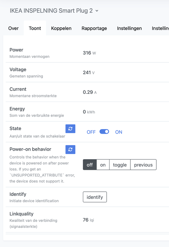The image size is (169, 247).
Task: Open the Koppelen tab
Action: tap(61, 28)
